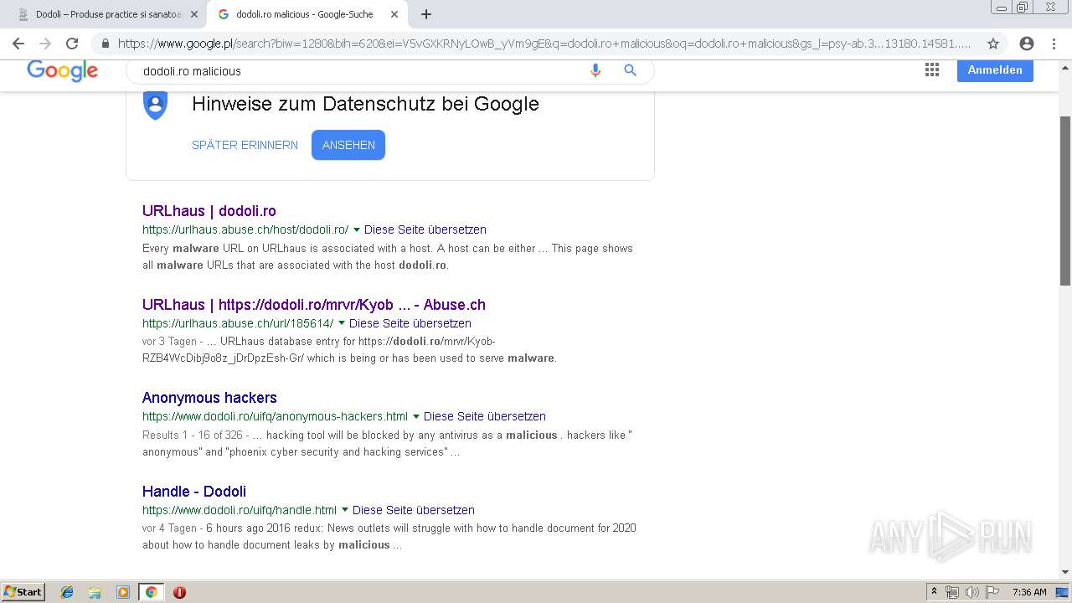Open File Explorer from the taskbar
1072x603 pixels.
(95, 592)
